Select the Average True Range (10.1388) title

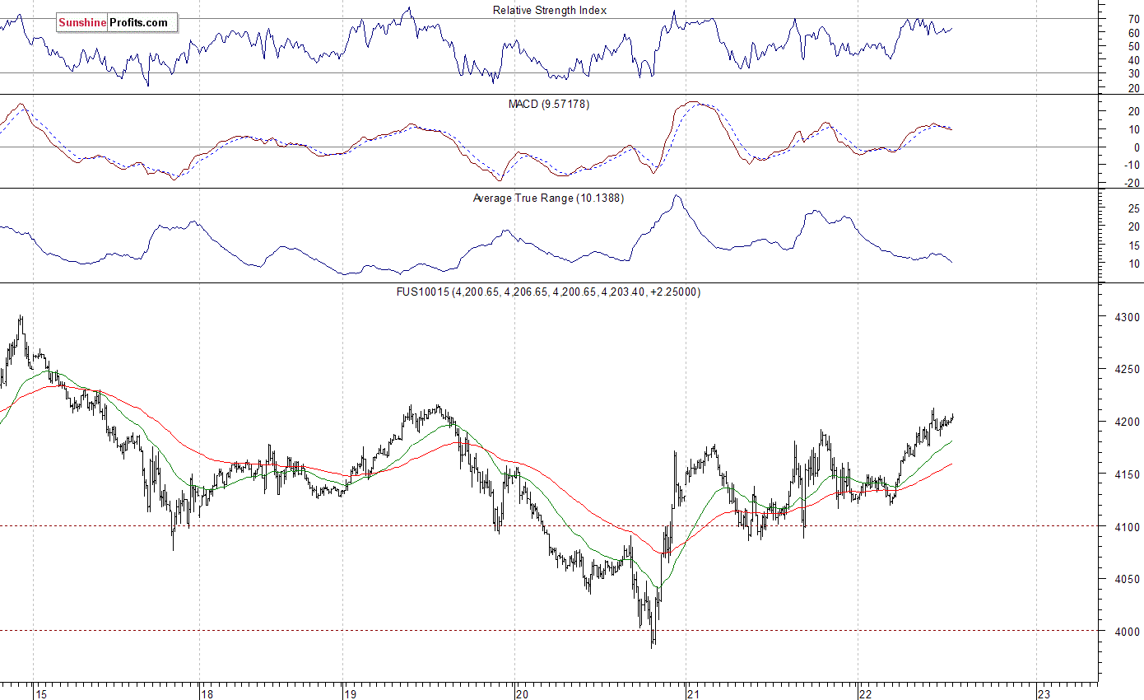click(x=549, y=198)
